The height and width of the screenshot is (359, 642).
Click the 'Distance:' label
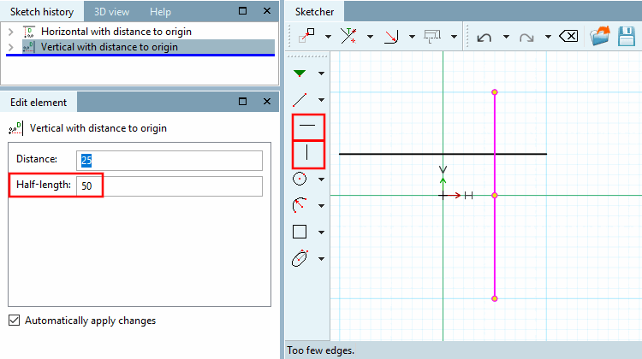pyautogui.click(x=37, y=159)
